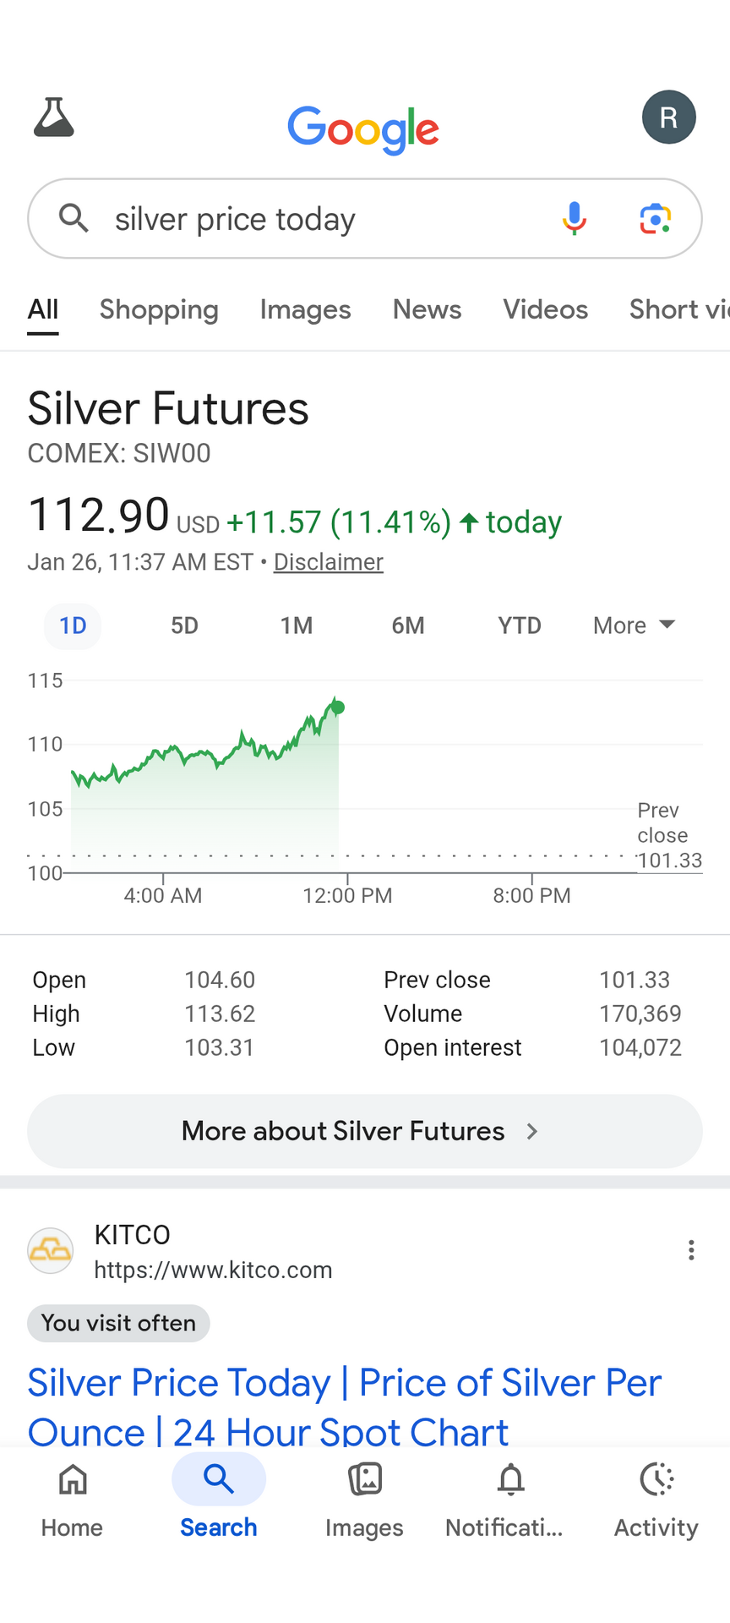The image size is (730, 1623).
Task: Go to Home in bottom navigation
Action: (x=73, y=1500)
